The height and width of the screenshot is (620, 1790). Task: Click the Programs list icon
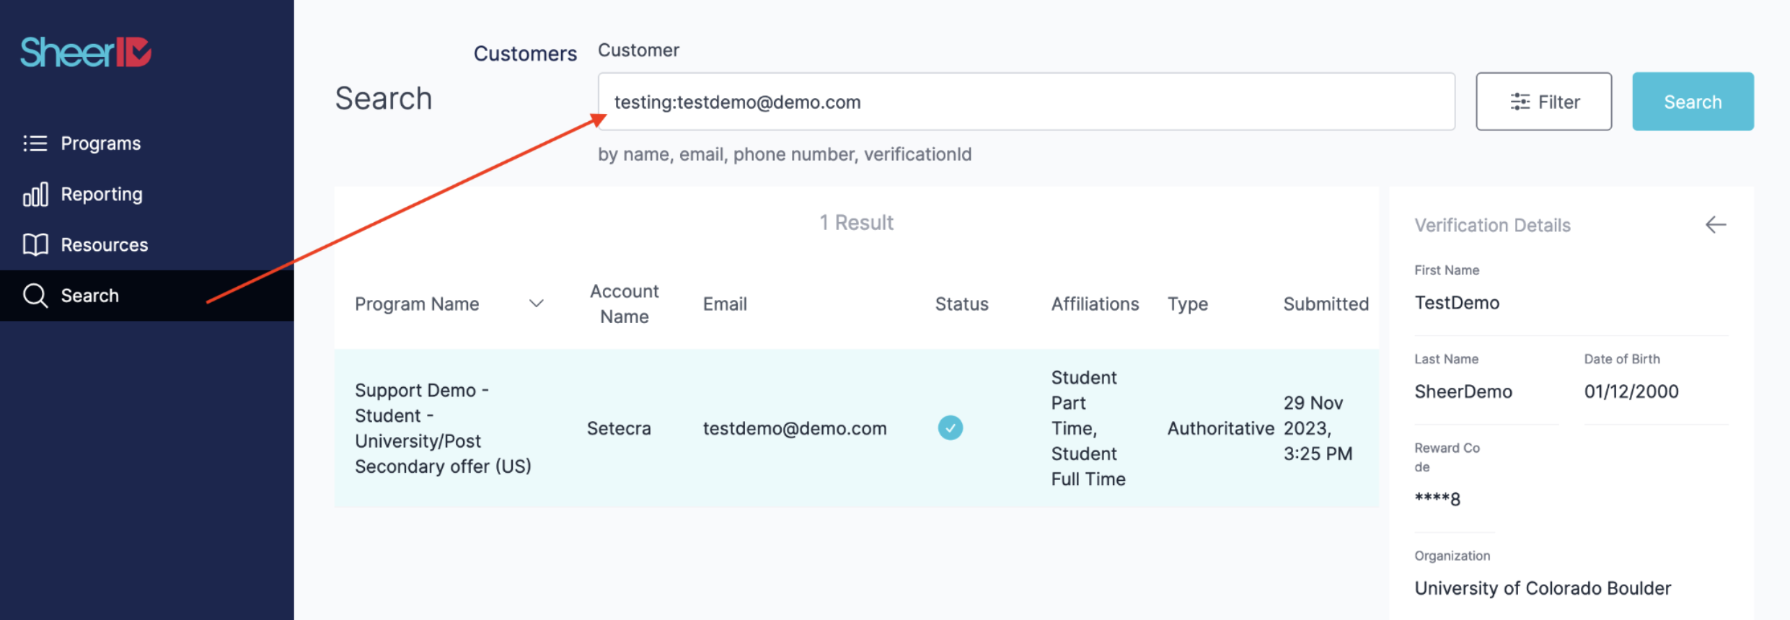pos(35,143)
